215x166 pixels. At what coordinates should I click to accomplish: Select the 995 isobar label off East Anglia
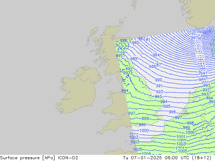(167, 106)
